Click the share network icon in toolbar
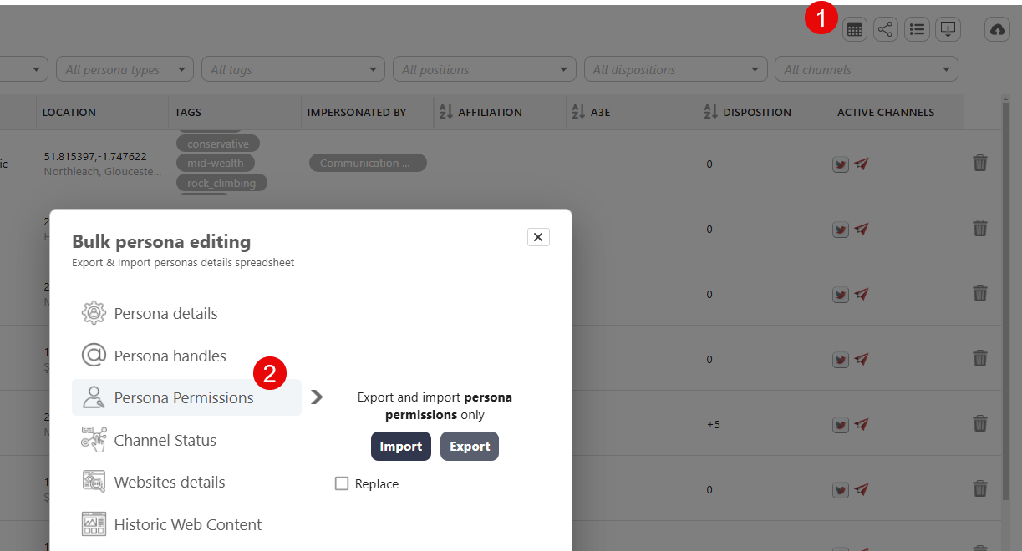Screen dimensions: 1022x551 coord(886,30)
